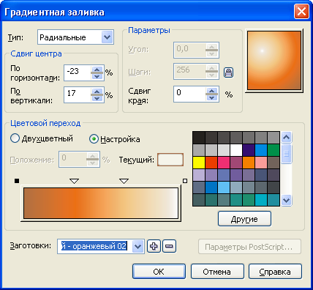This screenshot has height=290, width=313.
Task: Pick the black swatch in the palette
Action: [199, 138]
